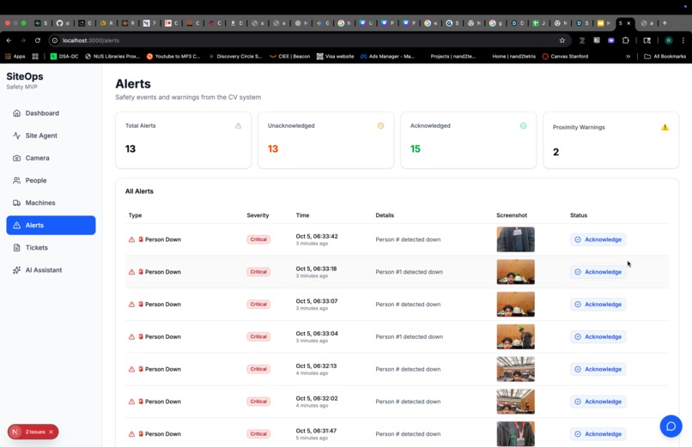Click the SiteOps logo title
The width and height of the screenshot is (692, 447).
(25, 76)
